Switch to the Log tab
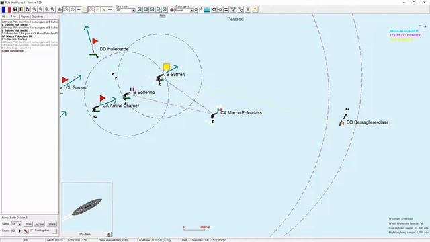This screenshot has height=242, width=430. (x=13, y=17)
